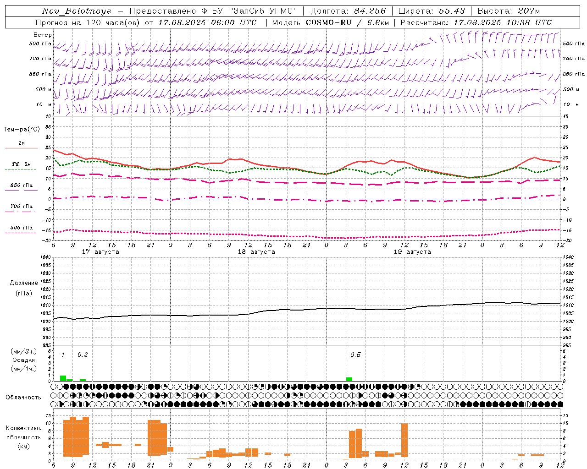Click the 'Ветер' wind panel label

tap(43, 35)
